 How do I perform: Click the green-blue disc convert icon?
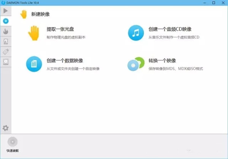135,64
